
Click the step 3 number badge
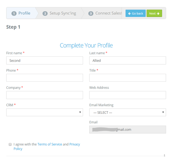(x=91, y=13)
